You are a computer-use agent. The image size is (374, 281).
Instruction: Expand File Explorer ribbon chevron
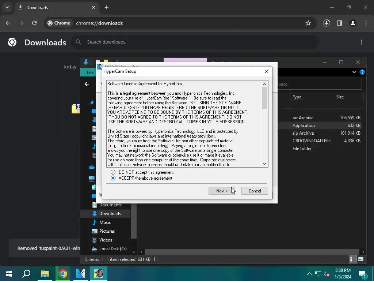pyautogui.click(x=354, y=72)
